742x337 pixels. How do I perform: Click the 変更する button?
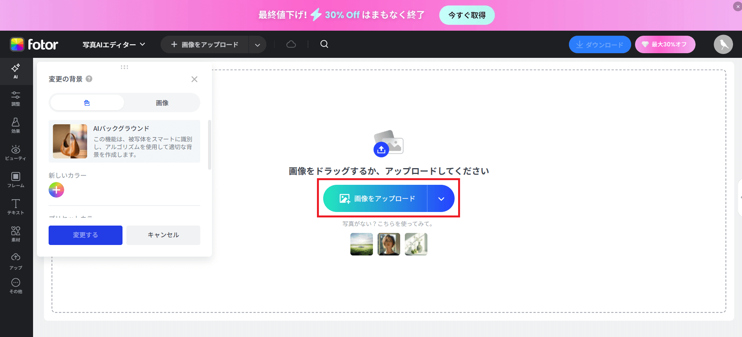[x=86, y=235]
